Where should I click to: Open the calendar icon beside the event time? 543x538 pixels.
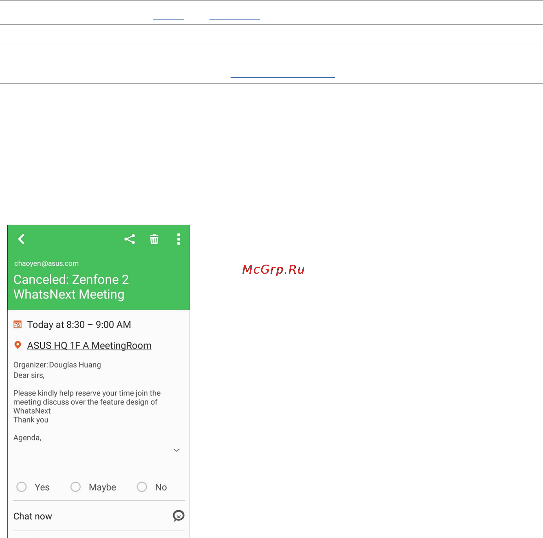(18, 324)
